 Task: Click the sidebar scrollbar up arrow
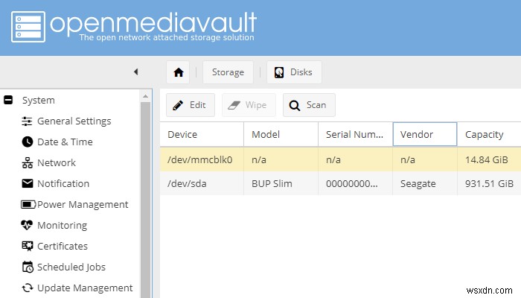[146, 96]
